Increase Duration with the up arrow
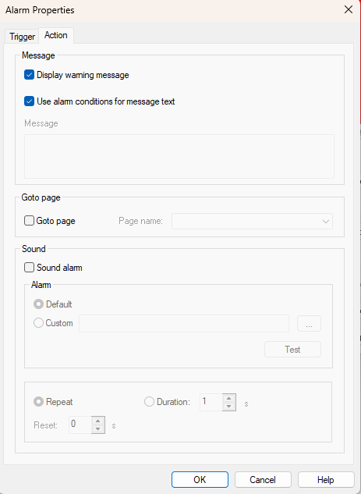 tap(229, 398)
